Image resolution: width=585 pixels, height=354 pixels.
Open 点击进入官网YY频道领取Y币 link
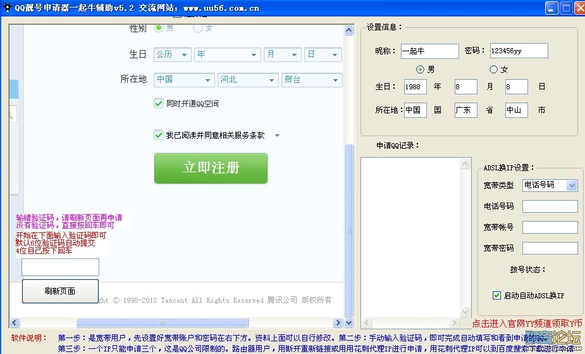tap(527, 324)
